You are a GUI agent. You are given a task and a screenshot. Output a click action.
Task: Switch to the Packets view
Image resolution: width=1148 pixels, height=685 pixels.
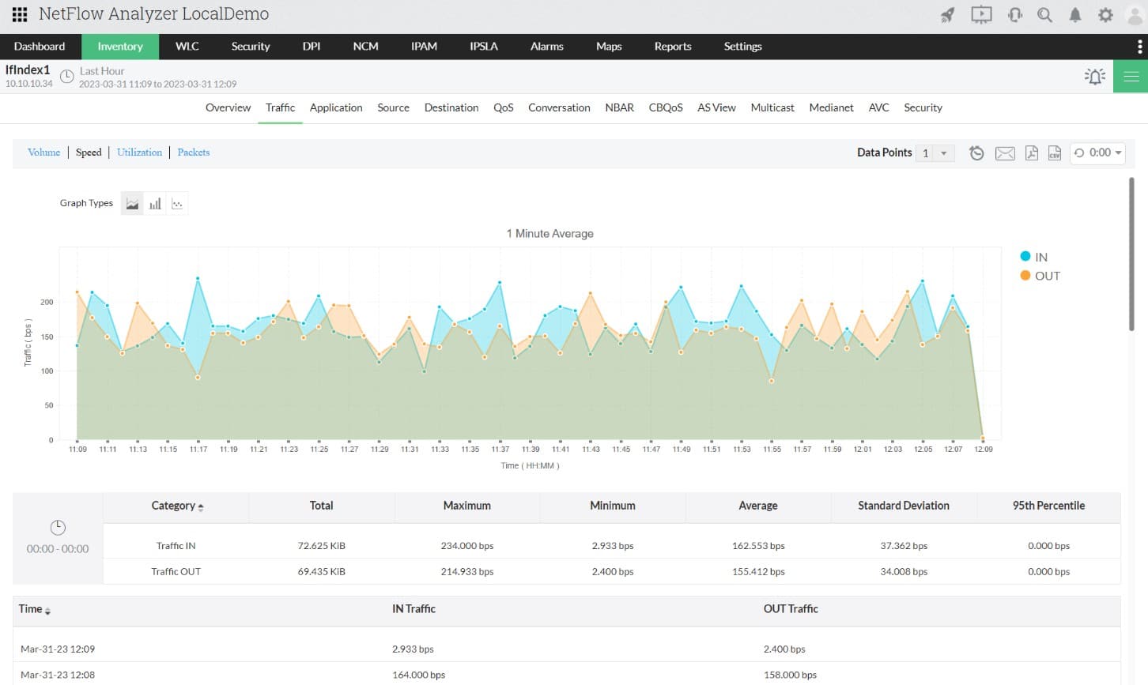[x=193, y=152]
